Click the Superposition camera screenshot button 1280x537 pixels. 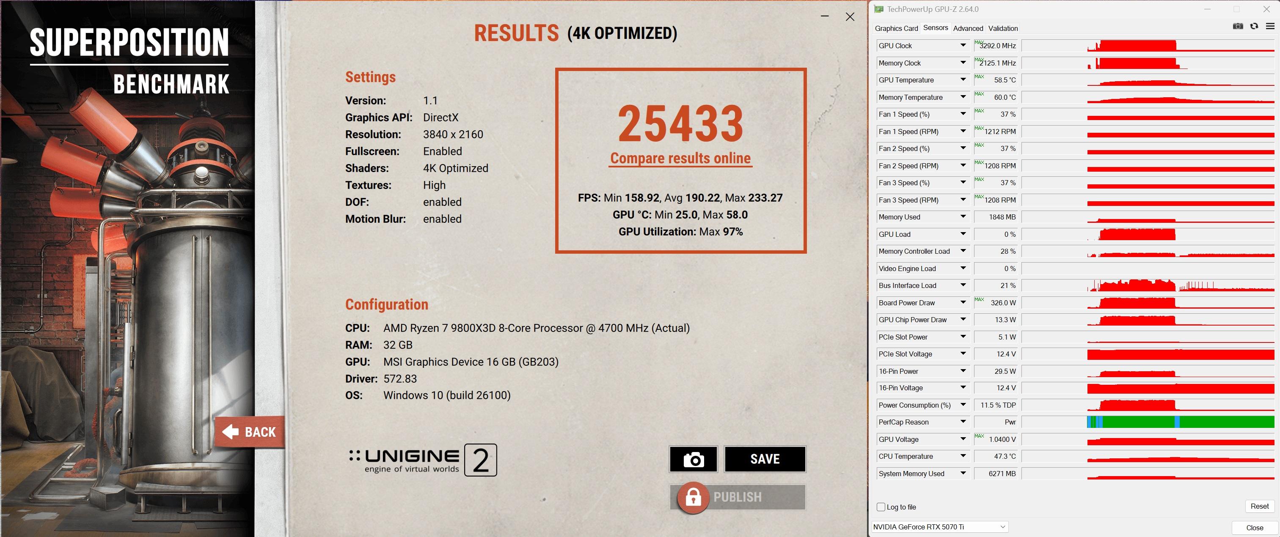point(693,459)
